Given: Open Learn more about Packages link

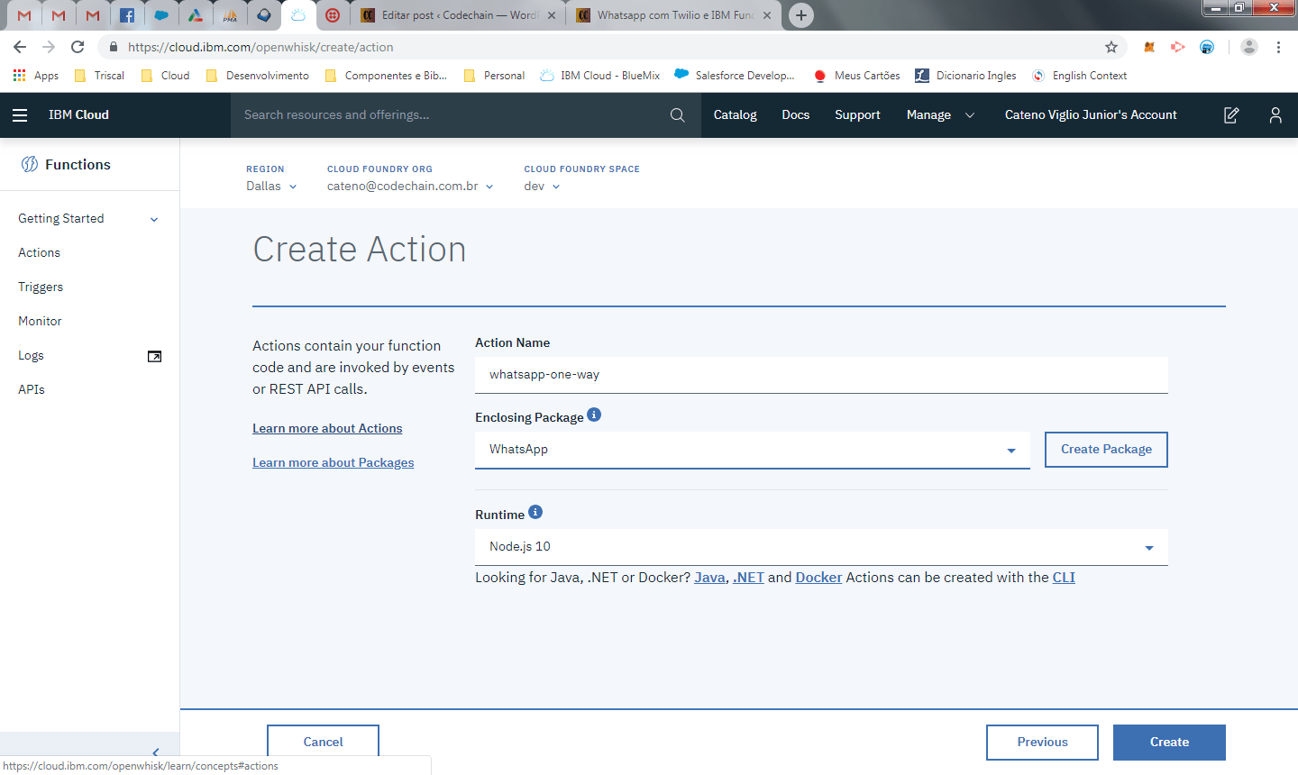Looking at the screenshot, I should (x=334, y=462).
